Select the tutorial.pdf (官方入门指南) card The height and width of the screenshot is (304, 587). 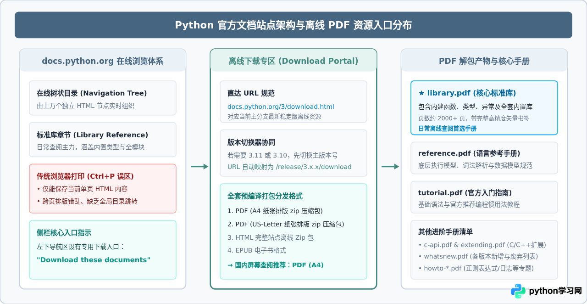tap(484, 197)
